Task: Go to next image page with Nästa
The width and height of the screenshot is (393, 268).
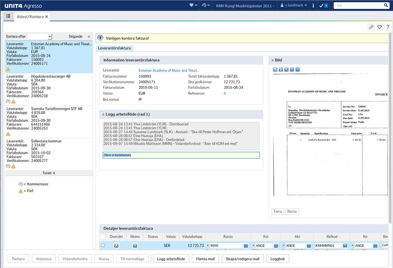Action: [x=292, y=211]
